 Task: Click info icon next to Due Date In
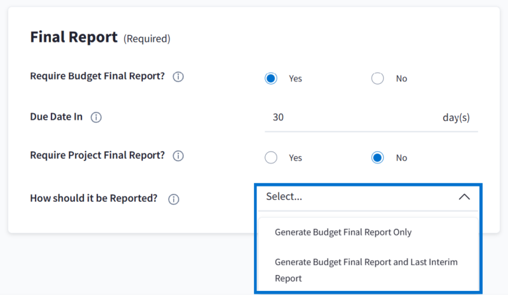[x=96, y=117]
